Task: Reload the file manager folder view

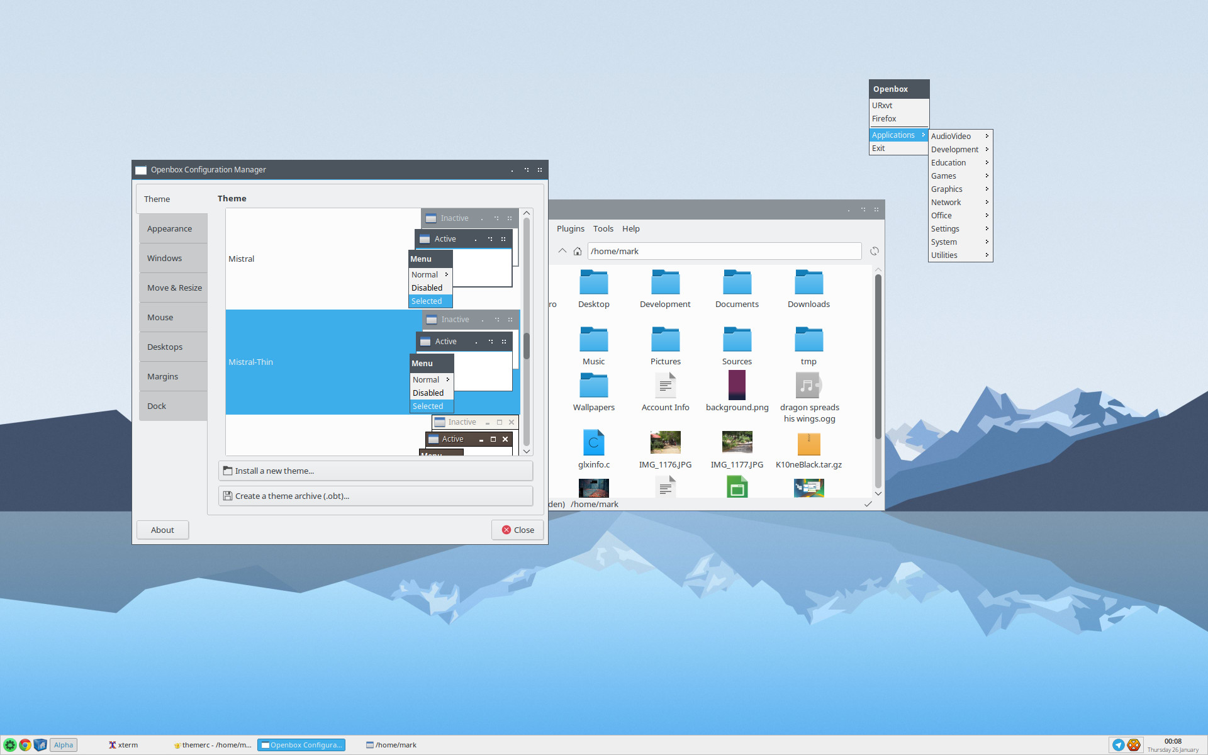Action: pos(874,251)
